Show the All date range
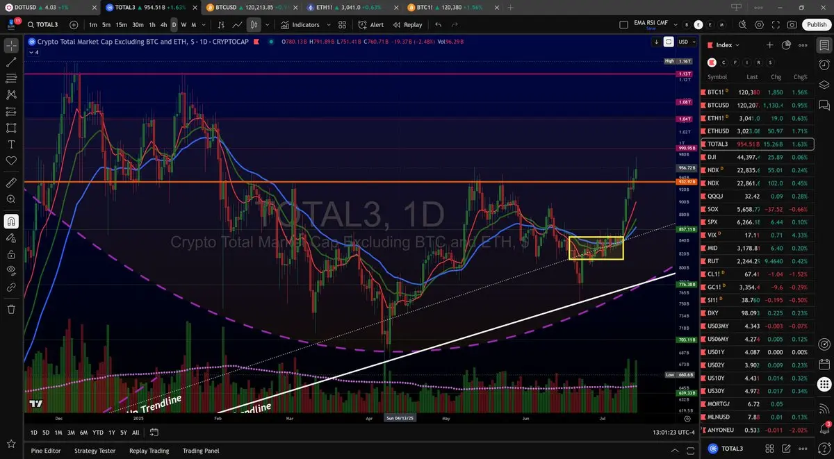This screenshot has width=834, height=459. (136, 432)
